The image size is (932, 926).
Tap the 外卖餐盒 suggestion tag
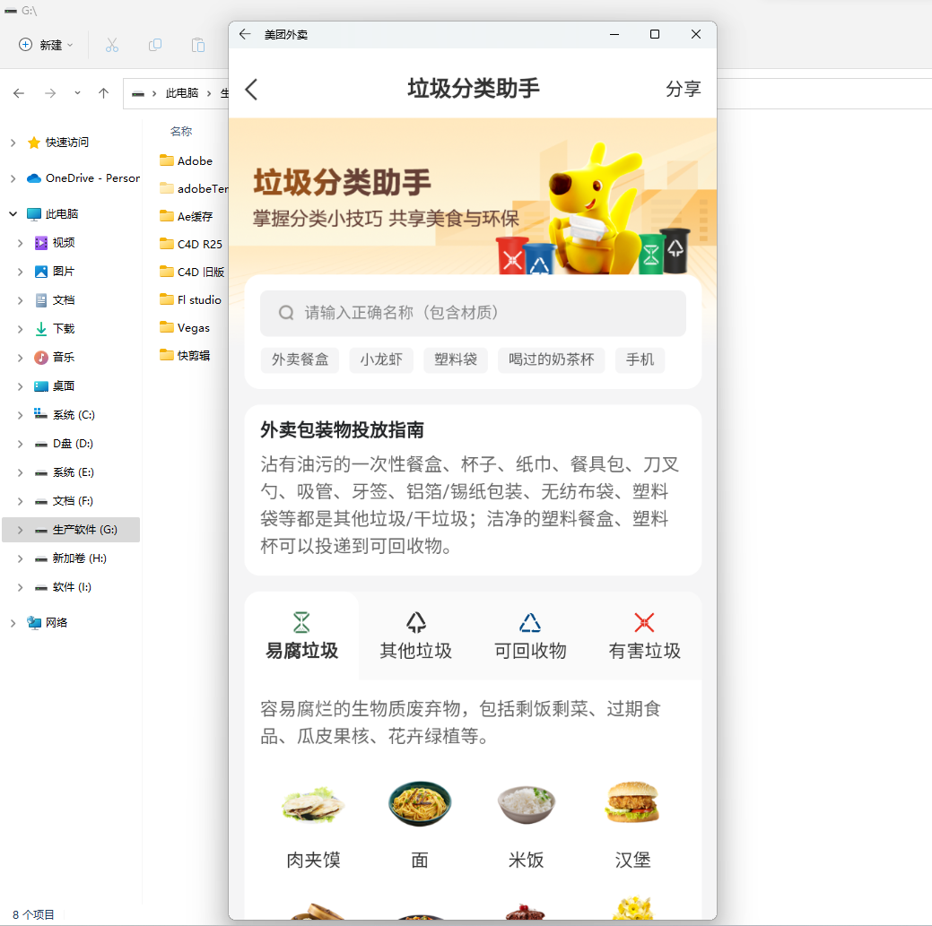point(300,360)
